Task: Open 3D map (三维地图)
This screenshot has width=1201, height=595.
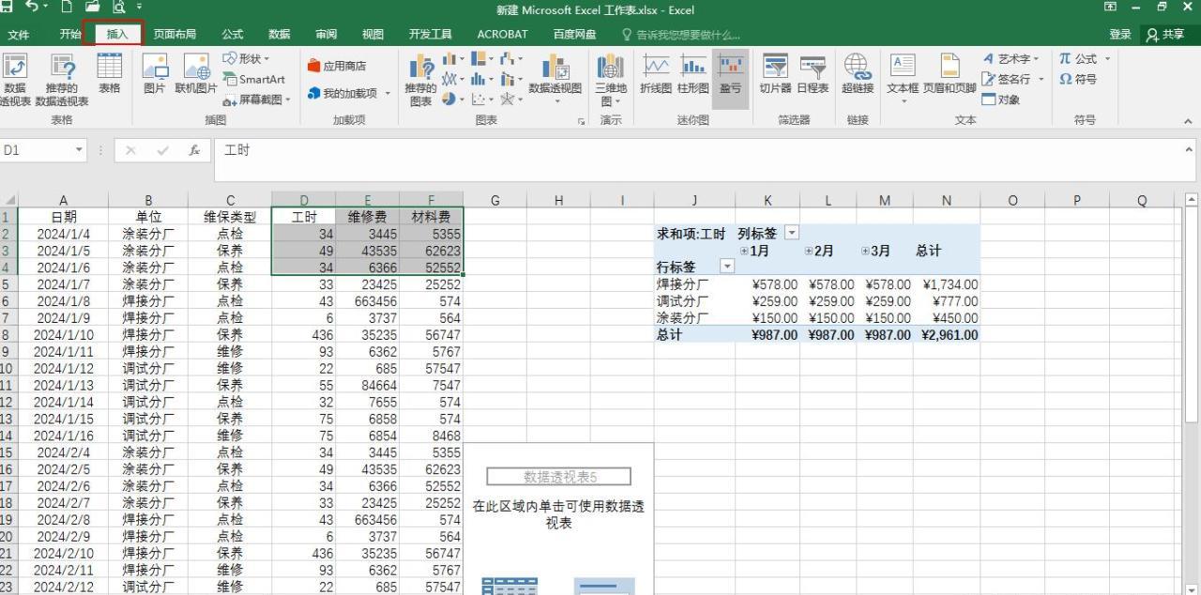Action: point(611,80)
